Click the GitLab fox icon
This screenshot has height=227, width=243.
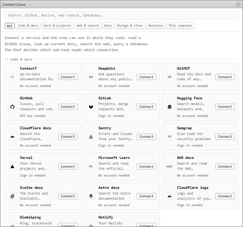pos(91,107)
